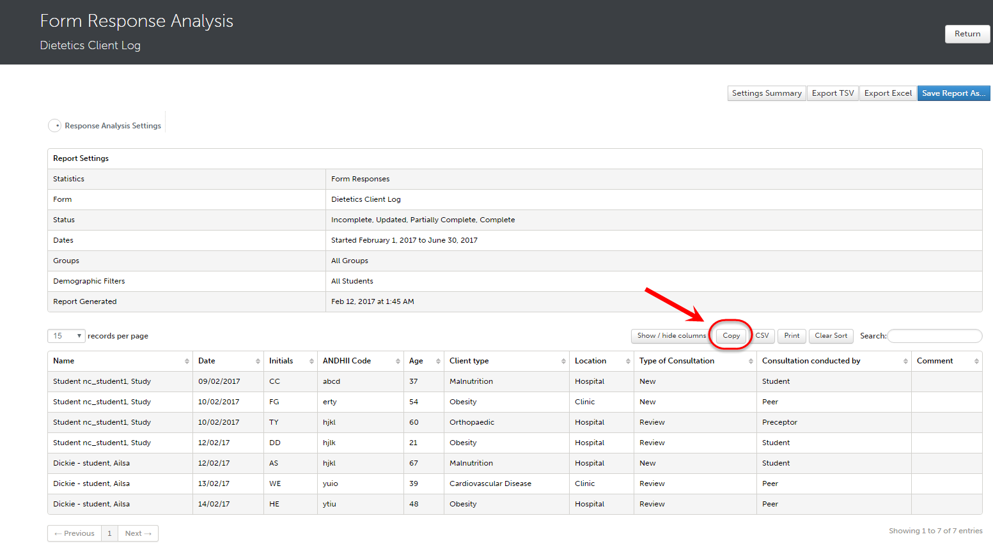Sort by Initials column

[290, 361]
